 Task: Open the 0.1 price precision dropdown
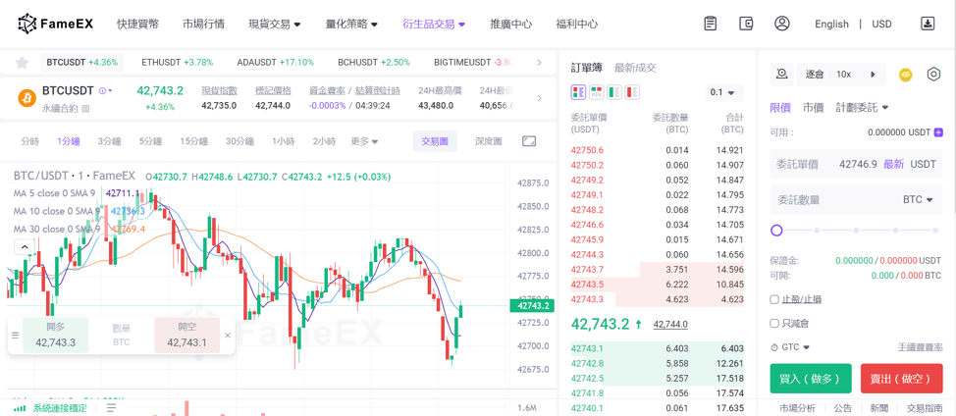pyautogui.click(x=723, y=92)
